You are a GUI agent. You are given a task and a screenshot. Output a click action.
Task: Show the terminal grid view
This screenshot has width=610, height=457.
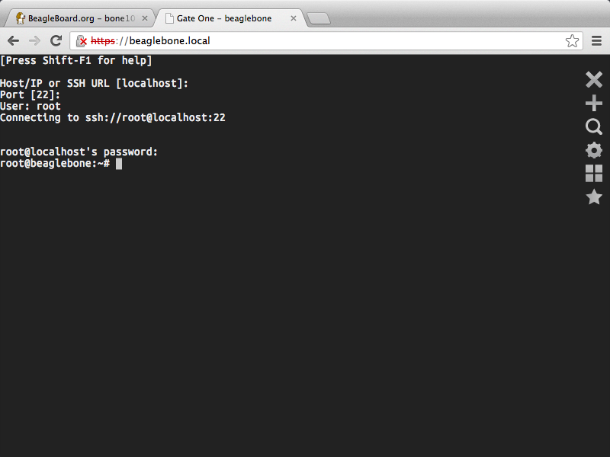click(x=593, y=174)
